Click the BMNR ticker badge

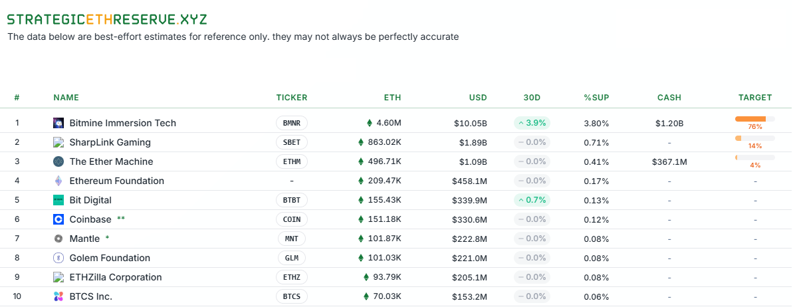pyautogui.click(x=292, y=124)
